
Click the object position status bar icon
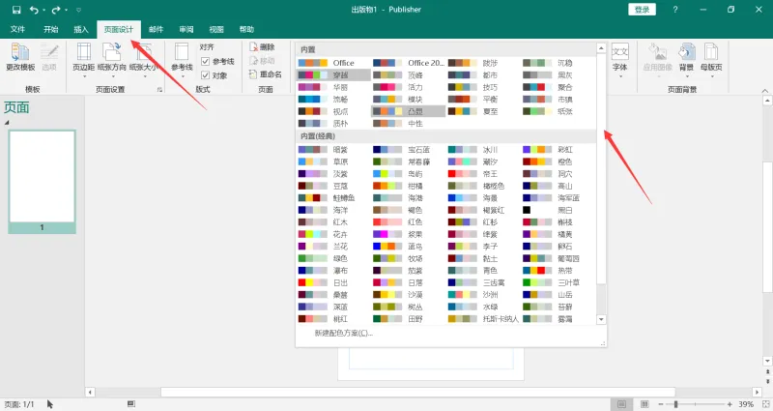131,404
